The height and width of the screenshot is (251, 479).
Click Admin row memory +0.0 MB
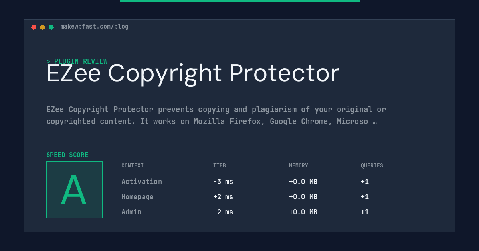point(303,212)
